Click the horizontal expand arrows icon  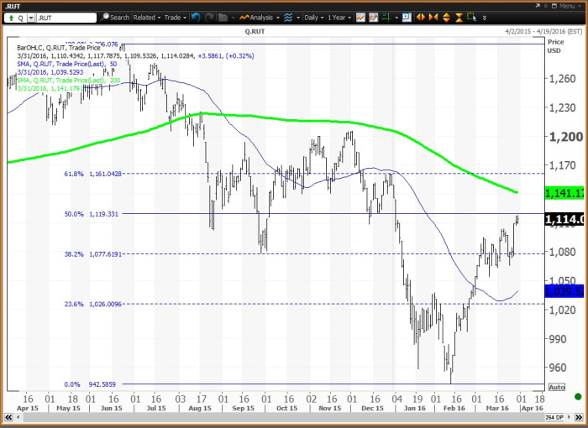coord(420,18)
